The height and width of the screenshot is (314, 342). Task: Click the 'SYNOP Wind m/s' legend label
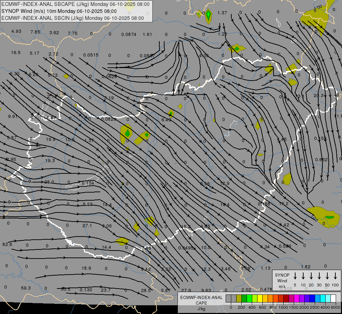click(282, 281)
